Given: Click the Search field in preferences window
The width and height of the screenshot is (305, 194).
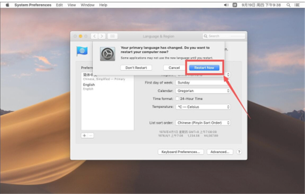Looking at the screenshot, I should click(224, 36).
